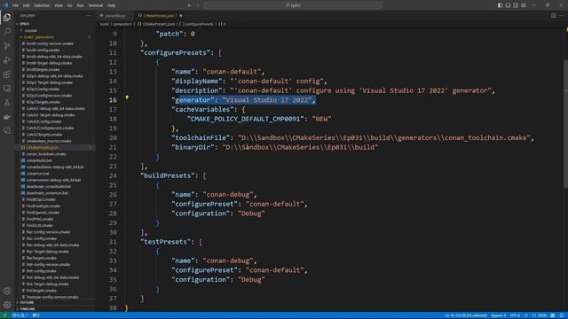
Task: Open the Help menu
Action: (111, 5)
